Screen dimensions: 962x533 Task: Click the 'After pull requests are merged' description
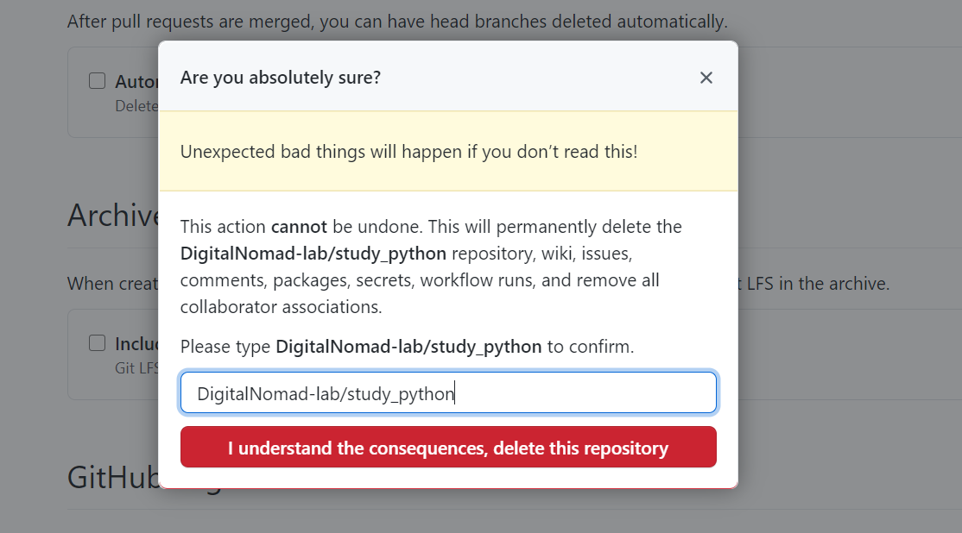tap(397, 21)
